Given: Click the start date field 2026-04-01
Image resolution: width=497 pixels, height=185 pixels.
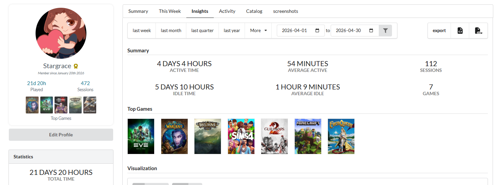Looking at the screenshot, I should [x=301, y=30].
